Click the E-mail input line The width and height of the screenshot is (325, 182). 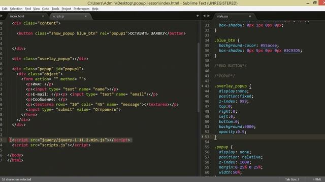(x=91, y=95)
